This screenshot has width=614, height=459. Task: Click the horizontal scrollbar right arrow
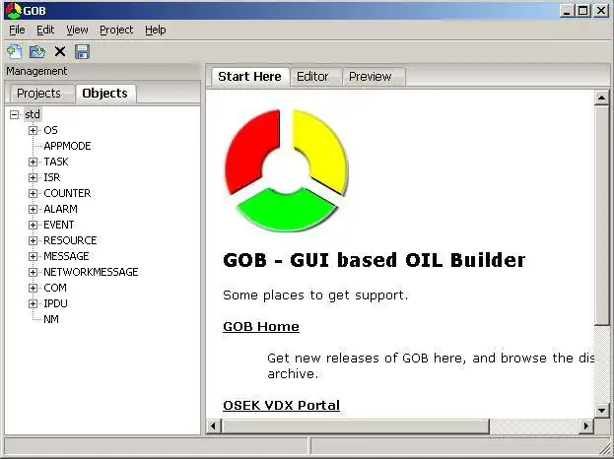(586, 426)
